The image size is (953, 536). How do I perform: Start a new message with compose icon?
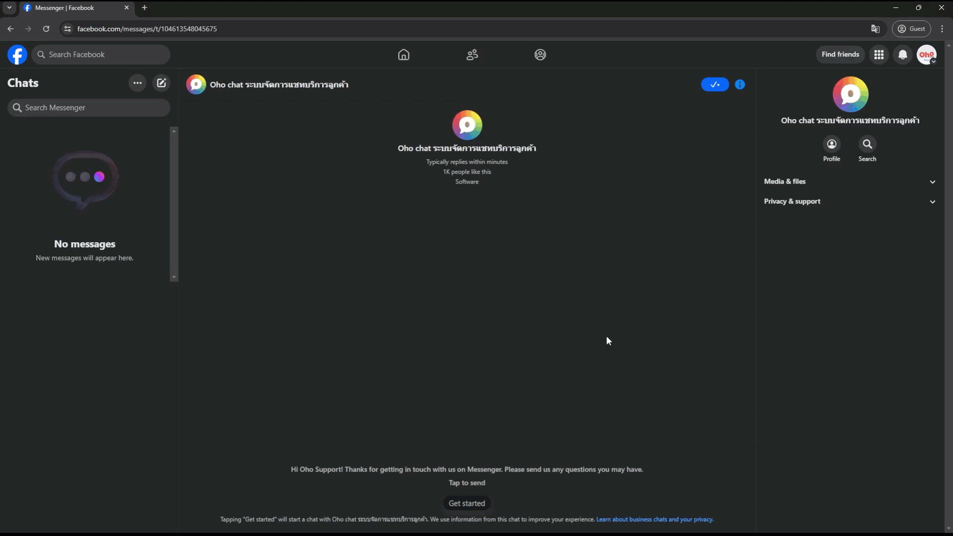click(x=161, y=83)
